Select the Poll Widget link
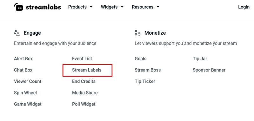254x121 pixels. point(84,104)
